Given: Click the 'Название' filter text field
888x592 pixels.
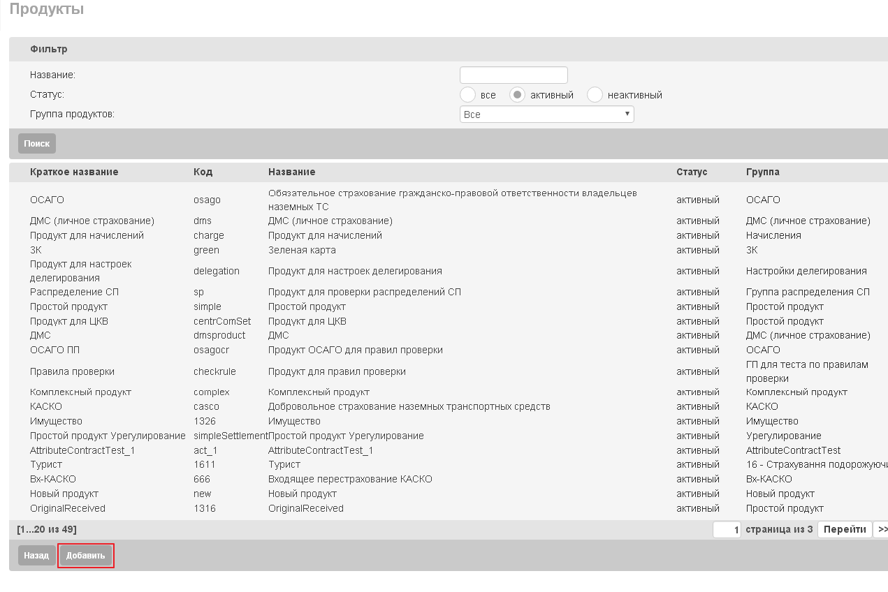Looking at the screenshot, I should pos(514,75).
